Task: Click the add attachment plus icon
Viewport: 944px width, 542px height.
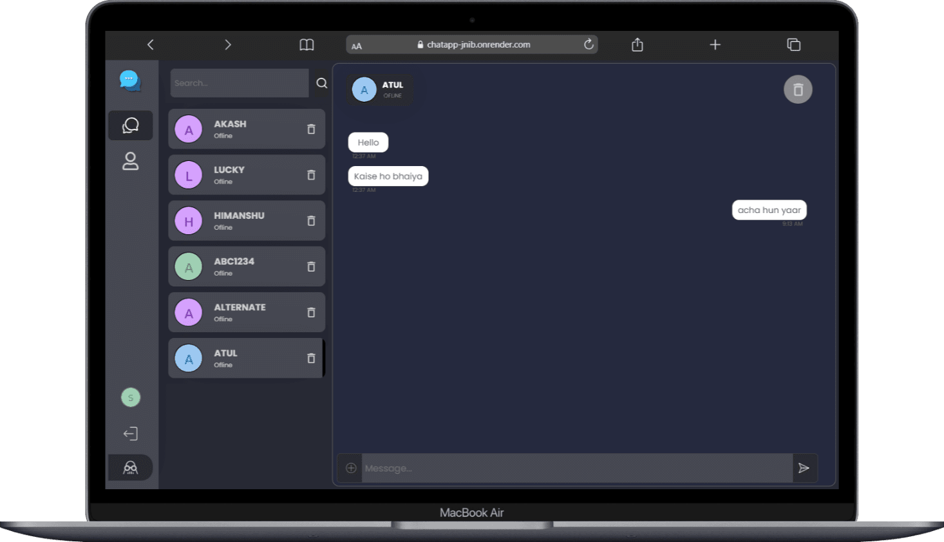Action: (x=351, y=468)
